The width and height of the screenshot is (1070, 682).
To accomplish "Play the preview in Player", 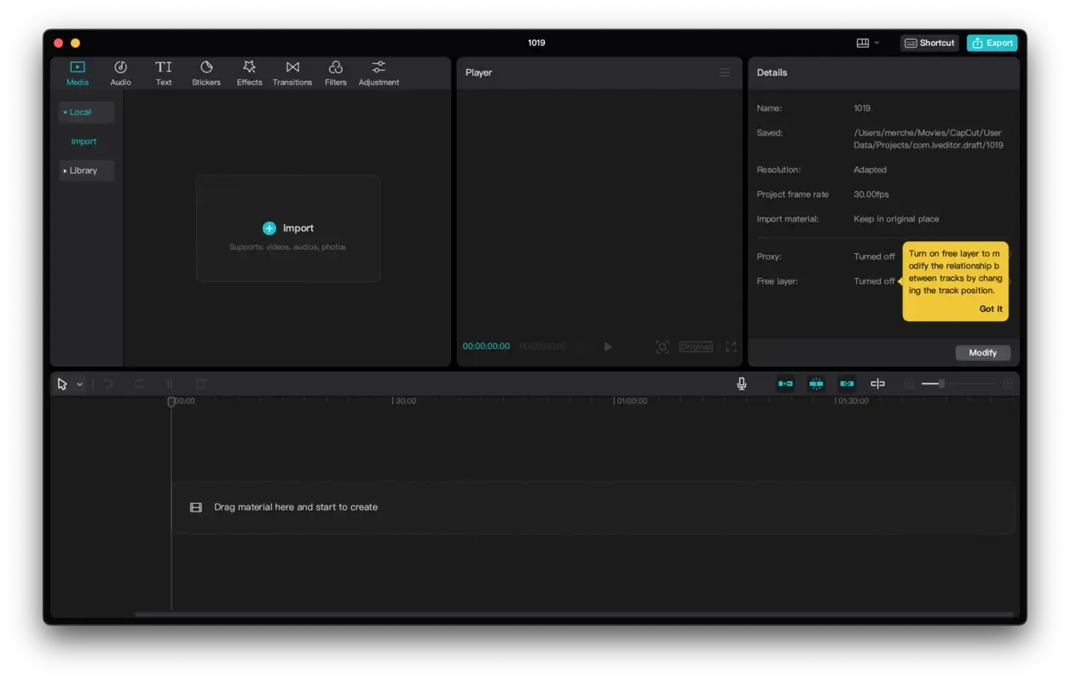I will (x=608, y=347).
